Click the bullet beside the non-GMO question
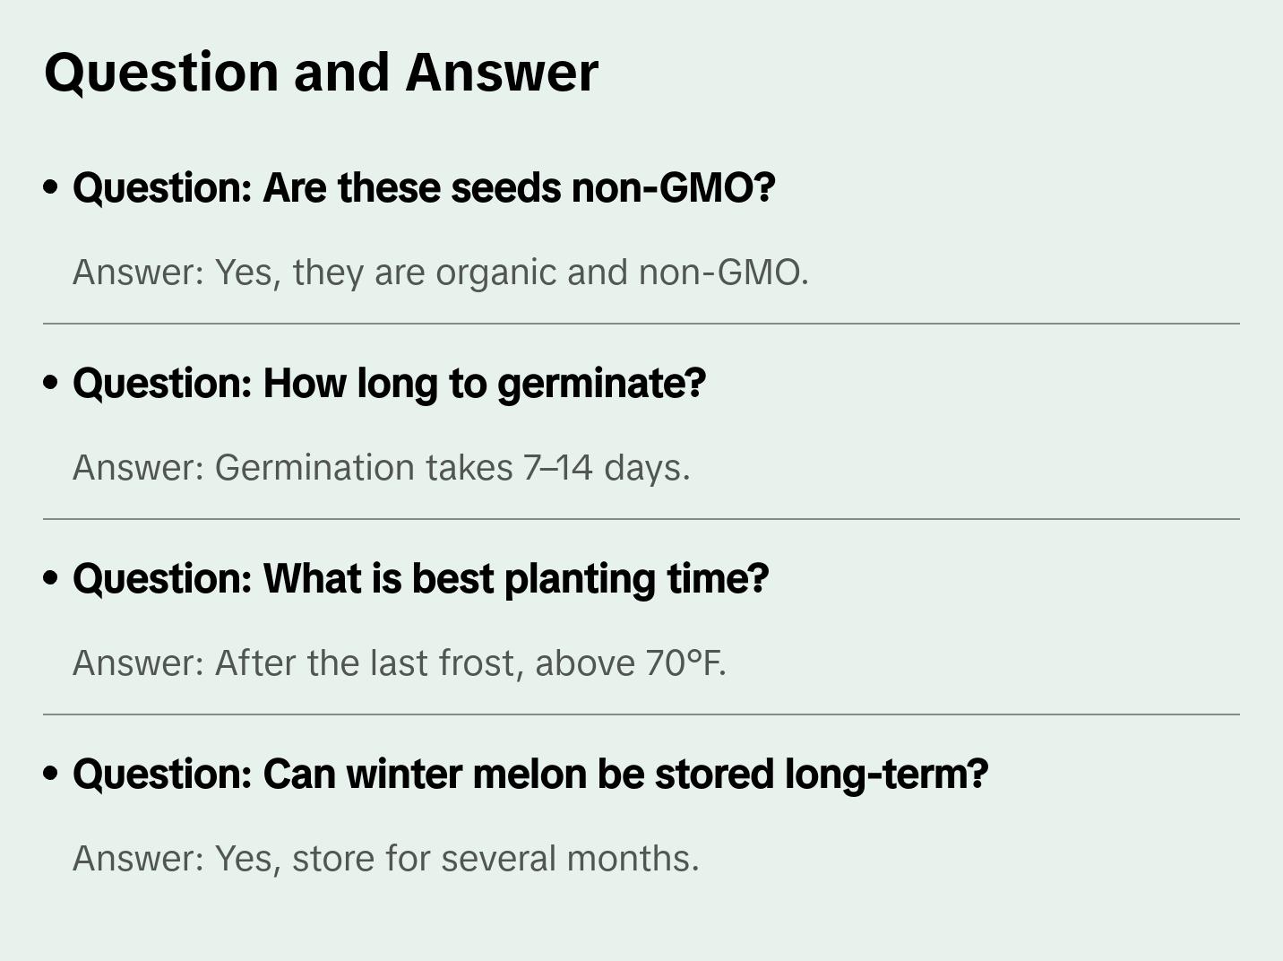This screenshot has height=961, width=1283. pyautogui.click(x=51, y=188)
